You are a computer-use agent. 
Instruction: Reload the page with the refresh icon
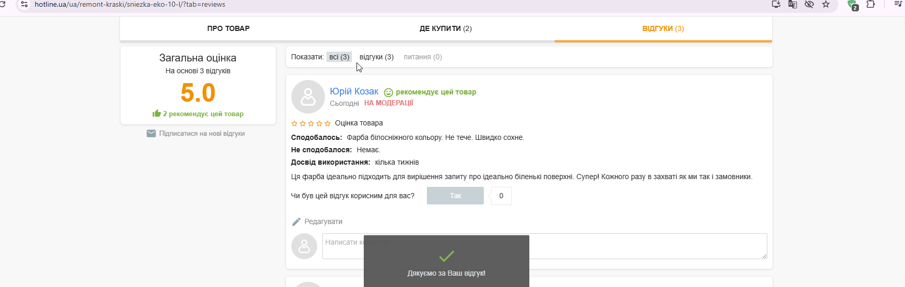[2, 4]
